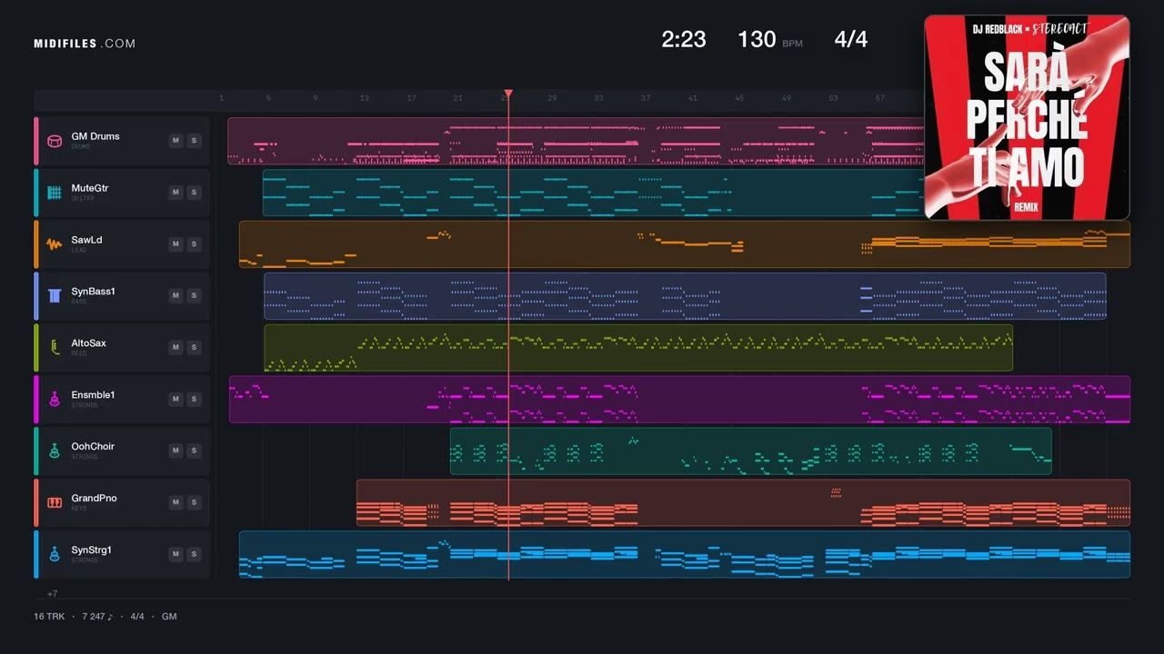Click the MIDIFILES.COM logo
The width and height of the screenshot is (1164, 654).
(85, 44)
